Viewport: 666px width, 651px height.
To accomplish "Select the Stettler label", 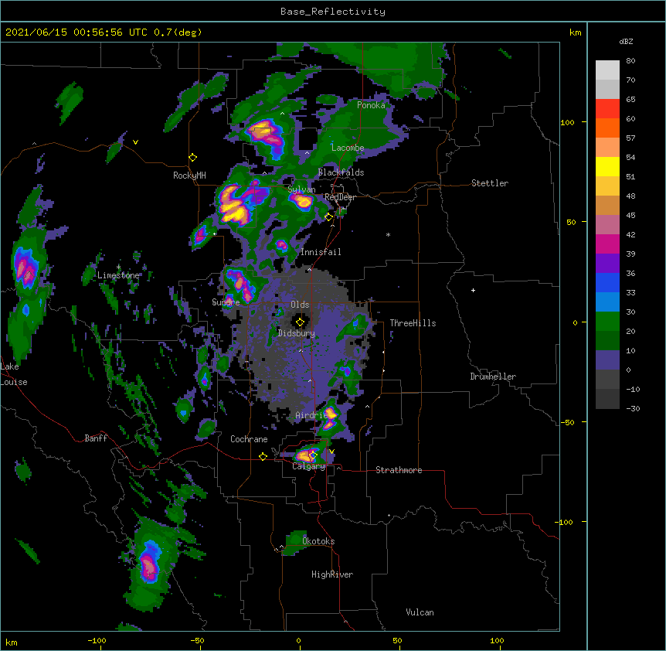I will [x=490, y=183].
